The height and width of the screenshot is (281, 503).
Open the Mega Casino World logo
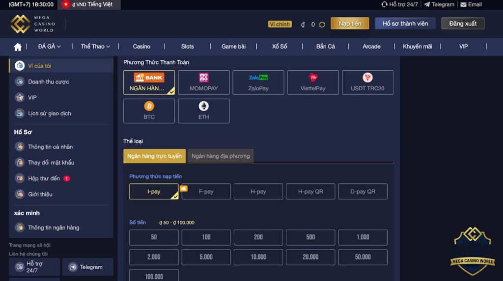(x=33, y=24)
